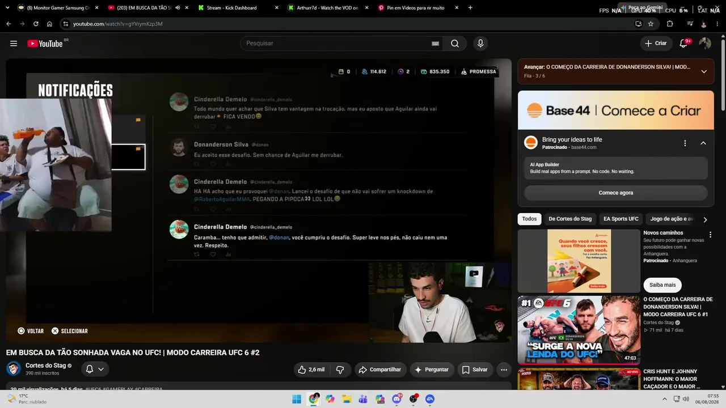Select the EA Sports UFC chip
Viewport: 726px width, 408px height.
pyautogui.click(x=621, y=219)
